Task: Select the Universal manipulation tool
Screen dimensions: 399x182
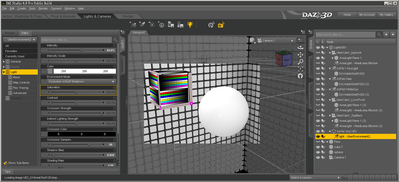Action: coord(211,25)
